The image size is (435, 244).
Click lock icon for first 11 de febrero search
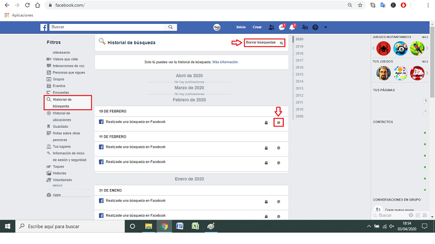tap(266, 148)
